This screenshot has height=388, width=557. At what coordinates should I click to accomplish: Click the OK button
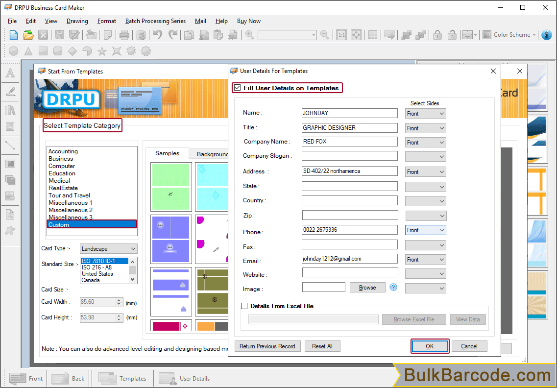pyautogui.click(x=430, y=346)
